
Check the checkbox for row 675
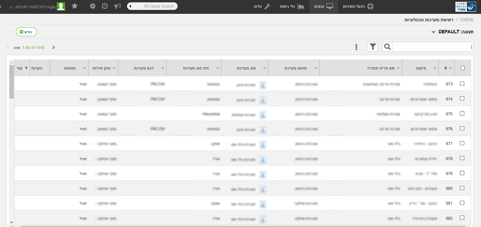pos(462,114)
